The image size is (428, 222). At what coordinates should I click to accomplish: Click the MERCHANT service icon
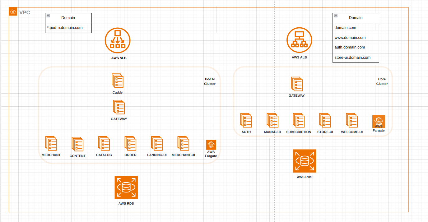point(51,143)
